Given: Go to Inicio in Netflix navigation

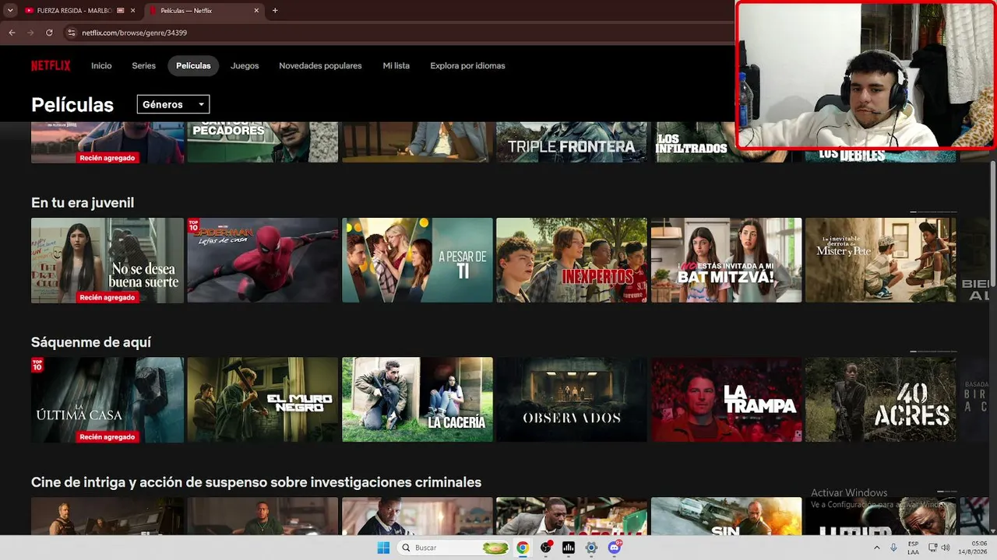Looking at the screenshot, I should [x=101, y=66].
